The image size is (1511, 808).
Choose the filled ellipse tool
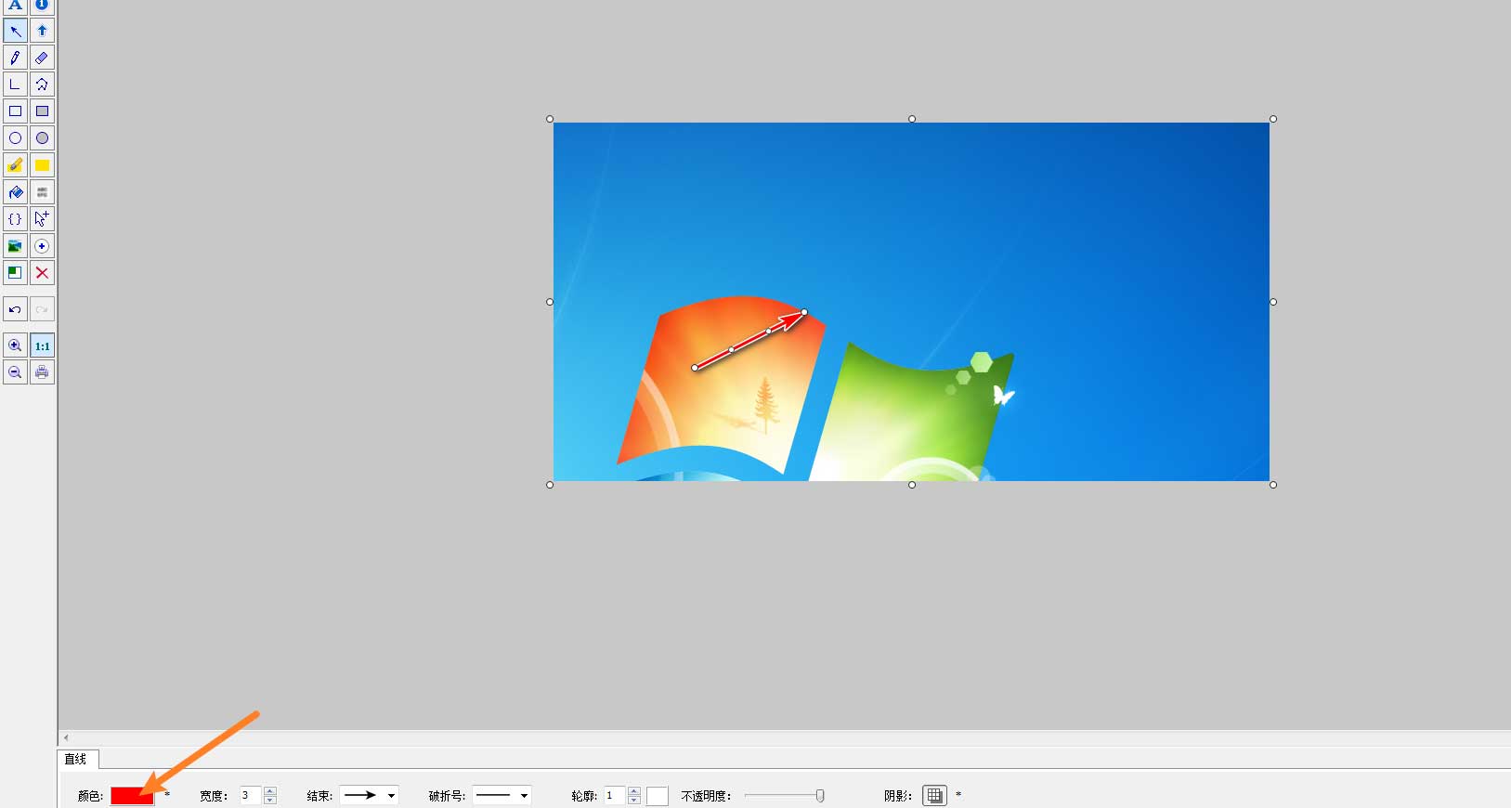pos(42,138)
